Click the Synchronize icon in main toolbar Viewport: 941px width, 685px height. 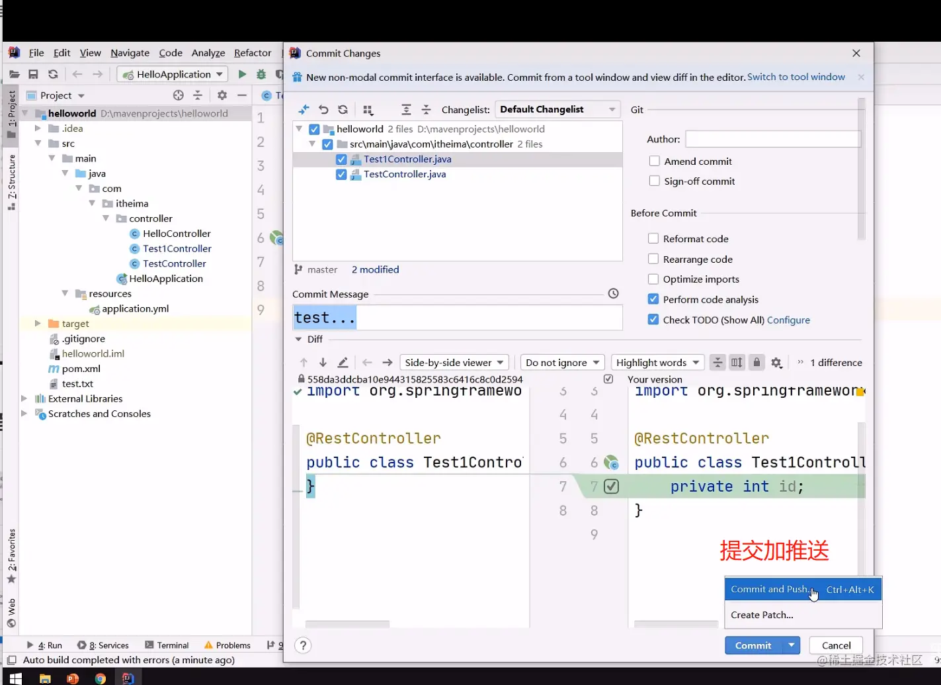(53, 75)
